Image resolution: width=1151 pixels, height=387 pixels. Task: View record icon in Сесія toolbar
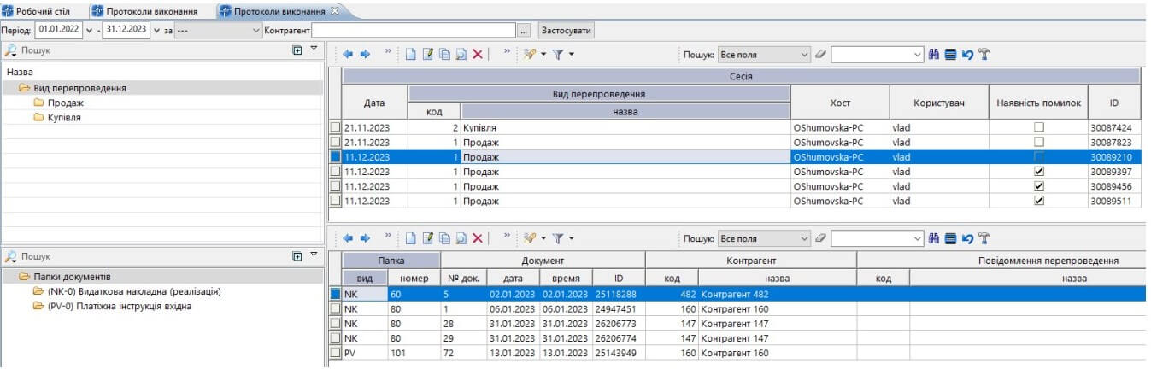point(461,54)
